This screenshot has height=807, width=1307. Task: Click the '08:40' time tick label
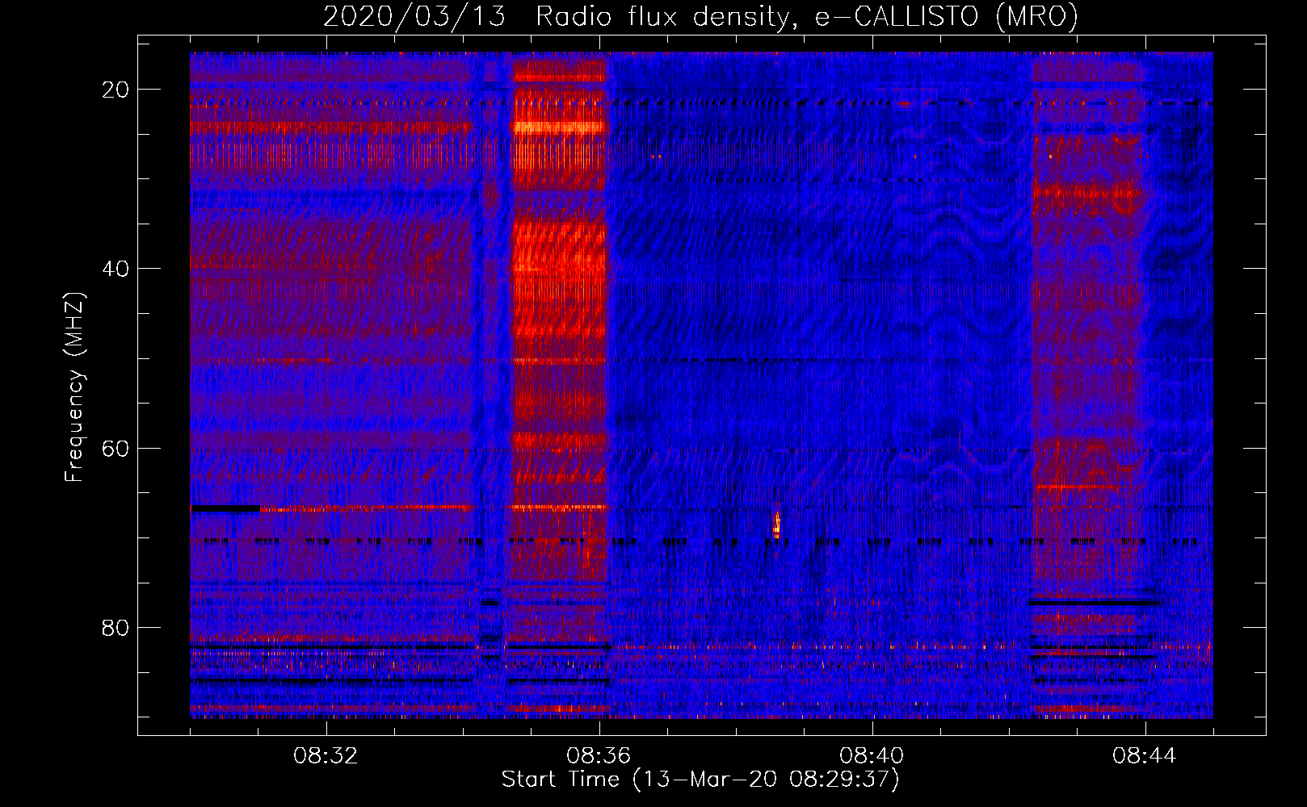[872, 756]
